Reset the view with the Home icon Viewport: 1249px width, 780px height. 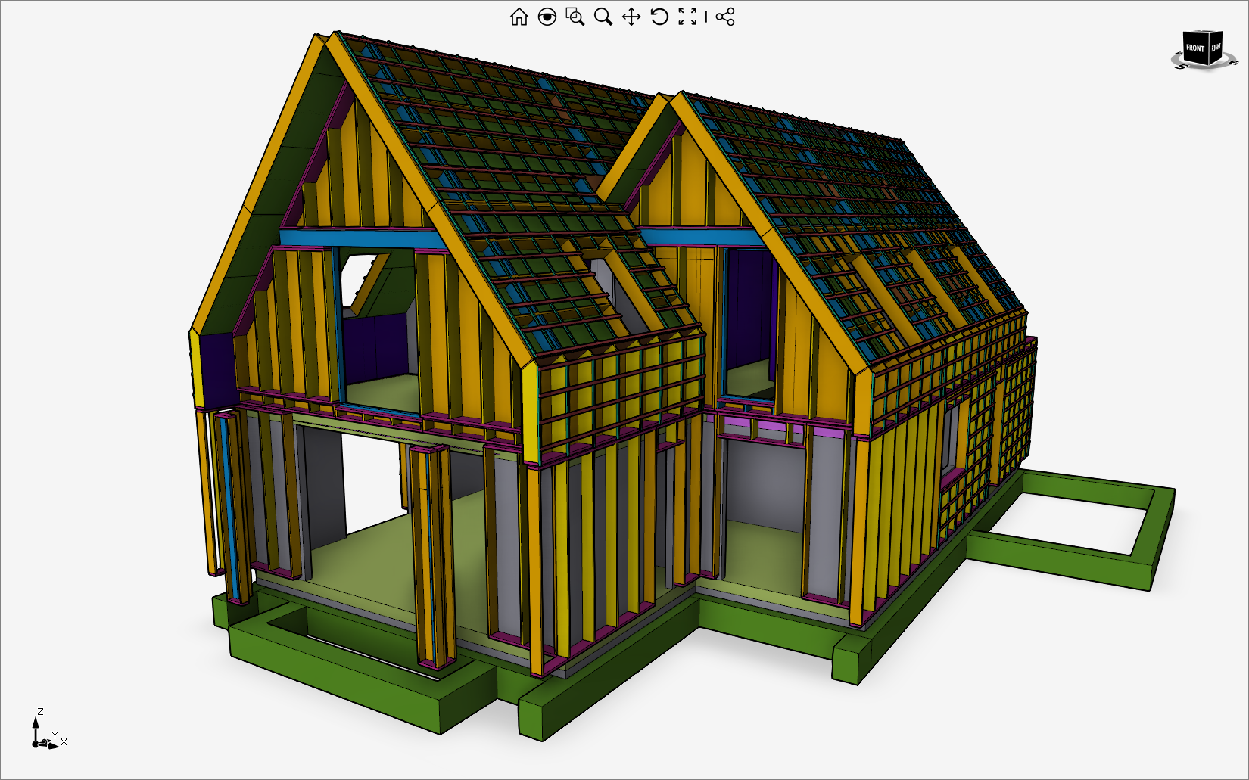click(x=519, y=17)
